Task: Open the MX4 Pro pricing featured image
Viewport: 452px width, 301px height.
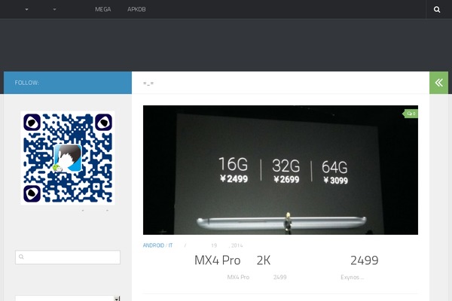Action: click(280, 170)
